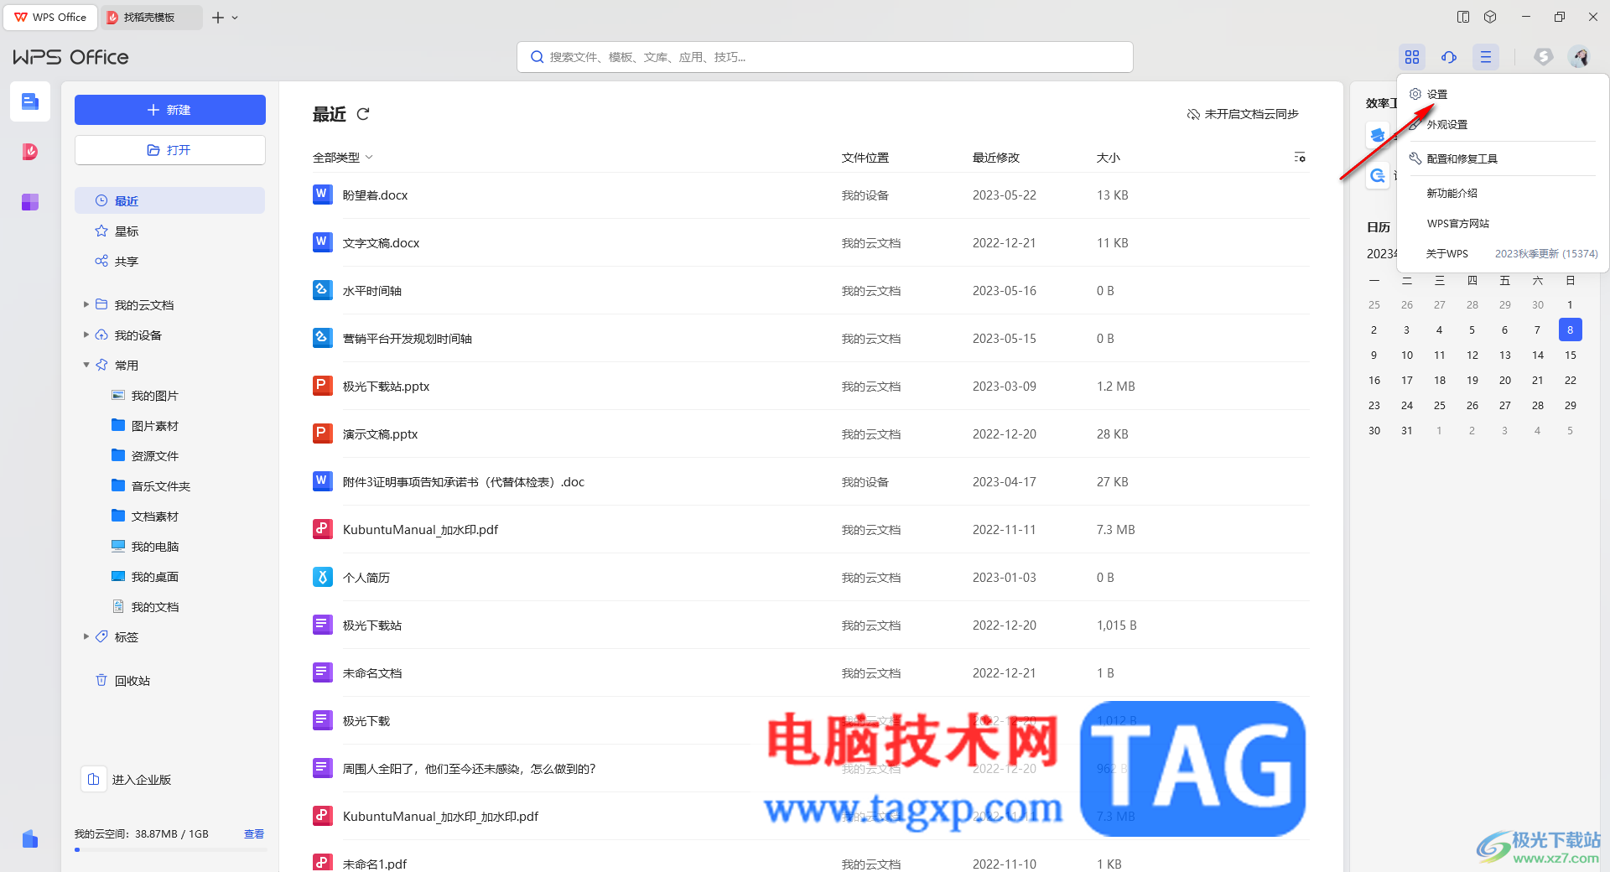Click the search input field

(825, 57)
